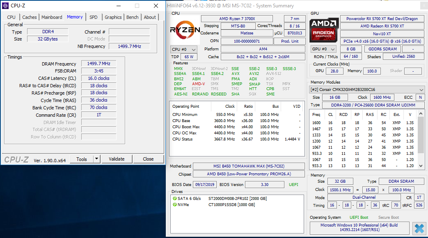This screenshot has width=428, height=238.
Task: Maximize the CPU-Z window
Action: click(x=137, y=6)
